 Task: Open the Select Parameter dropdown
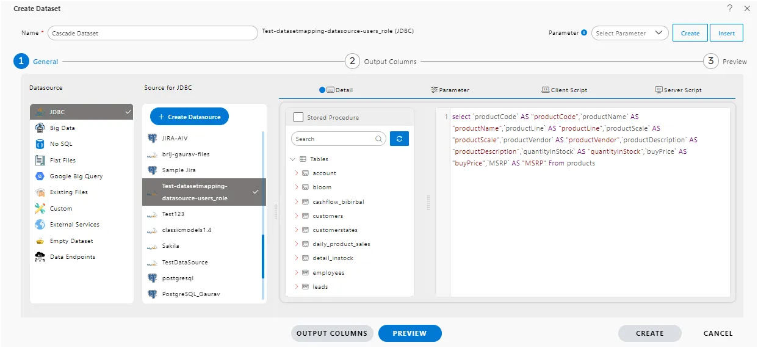pos(630,33)
